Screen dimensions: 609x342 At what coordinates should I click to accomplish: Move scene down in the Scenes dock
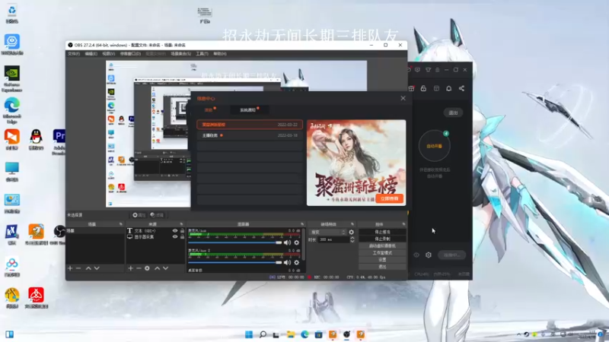coord(97,268)
